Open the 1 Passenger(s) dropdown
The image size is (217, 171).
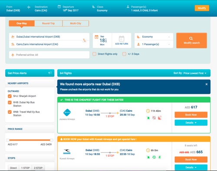point(154,44)
